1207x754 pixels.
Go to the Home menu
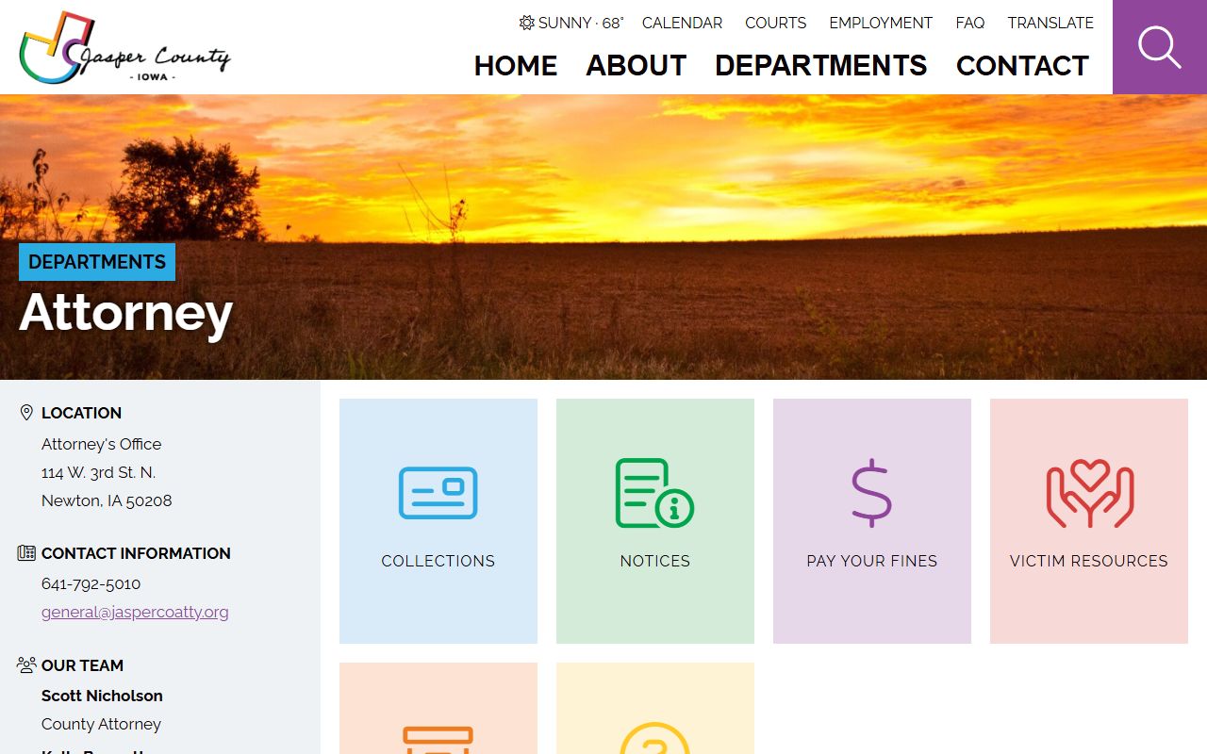(x=516, y=66)
